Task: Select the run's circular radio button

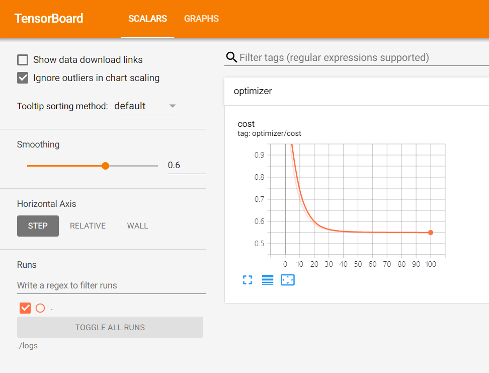Action: click(40, 308)
